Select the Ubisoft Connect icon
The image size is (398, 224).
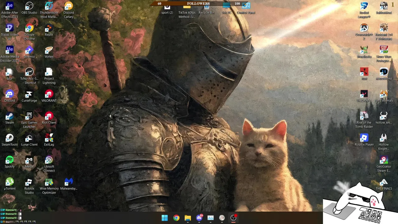49,164
